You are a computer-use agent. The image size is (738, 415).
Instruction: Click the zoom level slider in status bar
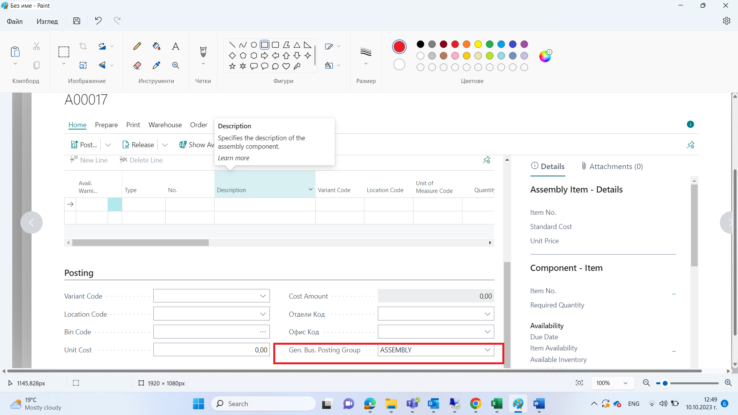click(663, 383)
